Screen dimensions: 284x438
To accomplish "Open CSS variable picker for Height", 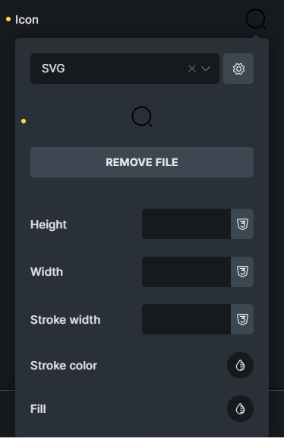I will coord(242,224).
